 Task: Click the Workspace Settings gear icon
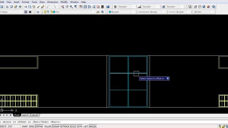tap(26, 12)
